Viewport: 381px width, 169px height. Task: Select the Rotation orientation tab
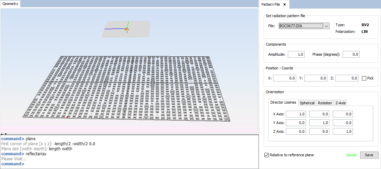[325, 103]
